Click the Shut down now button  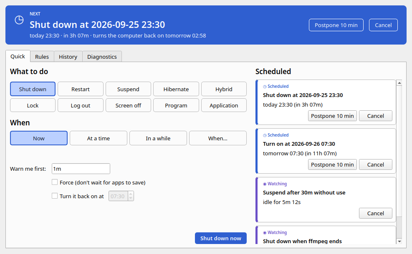click(221, 238)
